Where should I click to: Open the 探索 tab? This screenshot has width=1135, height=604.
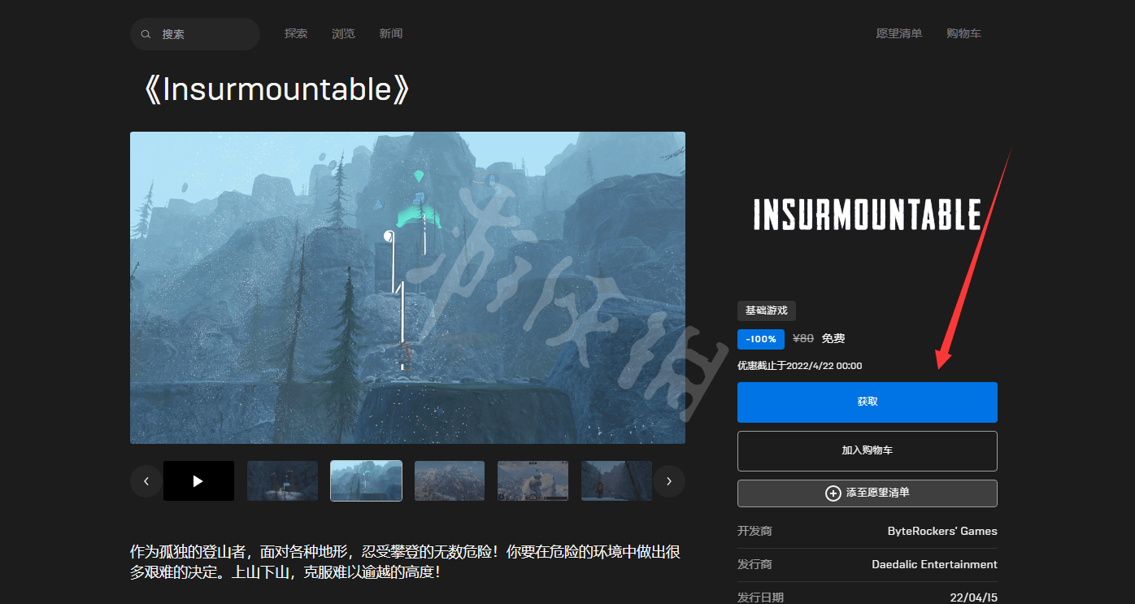click(296, 33)
